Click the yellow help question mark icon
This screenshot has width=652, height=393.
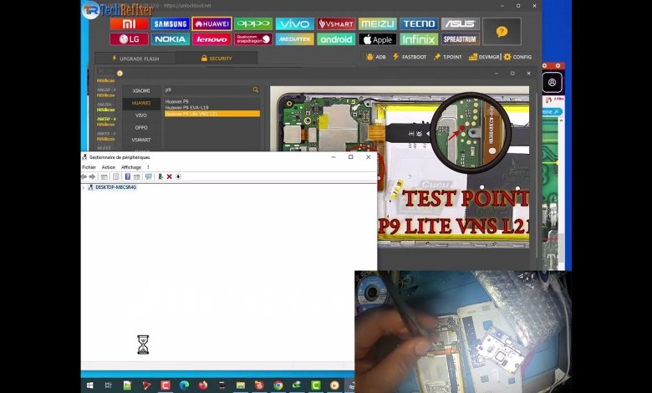(502, 32)
